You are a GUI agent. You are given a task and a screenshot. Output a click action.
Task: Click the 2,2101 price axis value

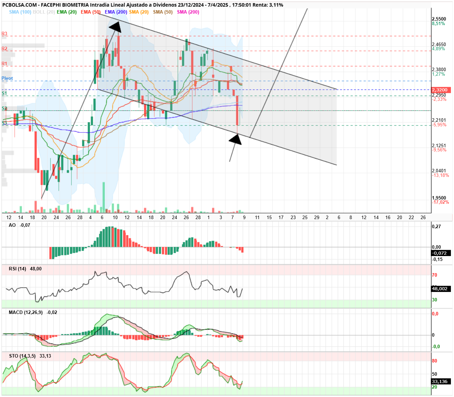click(439, 120)
